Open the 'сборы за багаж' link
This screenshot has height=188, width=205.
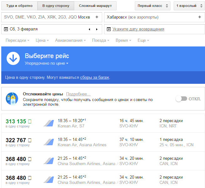(95, 78)
